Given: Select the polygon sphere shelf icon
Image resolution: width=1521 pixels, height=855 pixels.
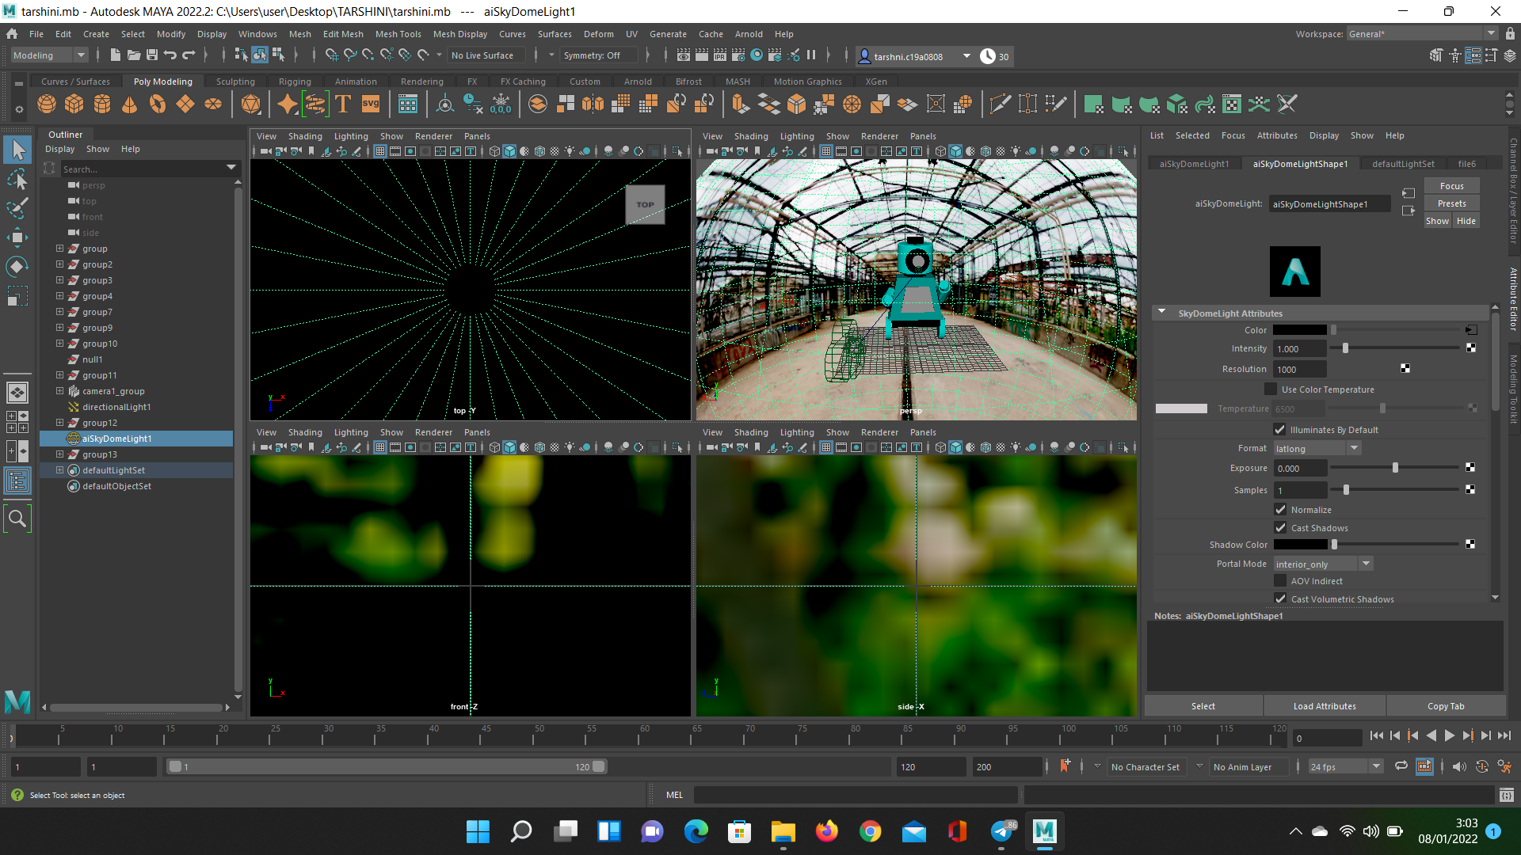Looking at the screenshot, I should (47, 104).
